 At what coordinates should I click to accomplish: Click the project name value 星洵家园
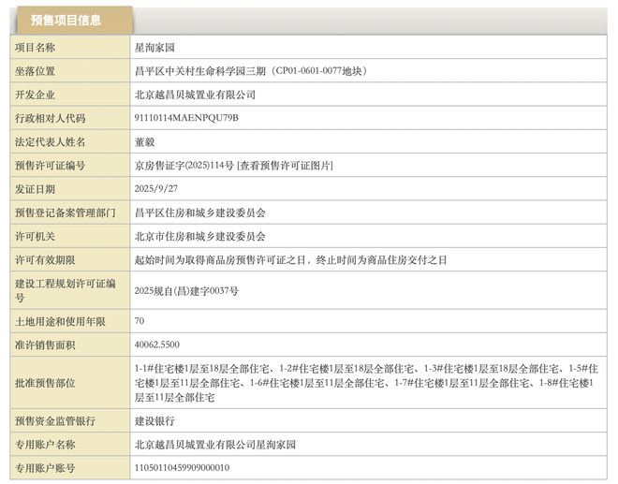[x=155, y=47]
